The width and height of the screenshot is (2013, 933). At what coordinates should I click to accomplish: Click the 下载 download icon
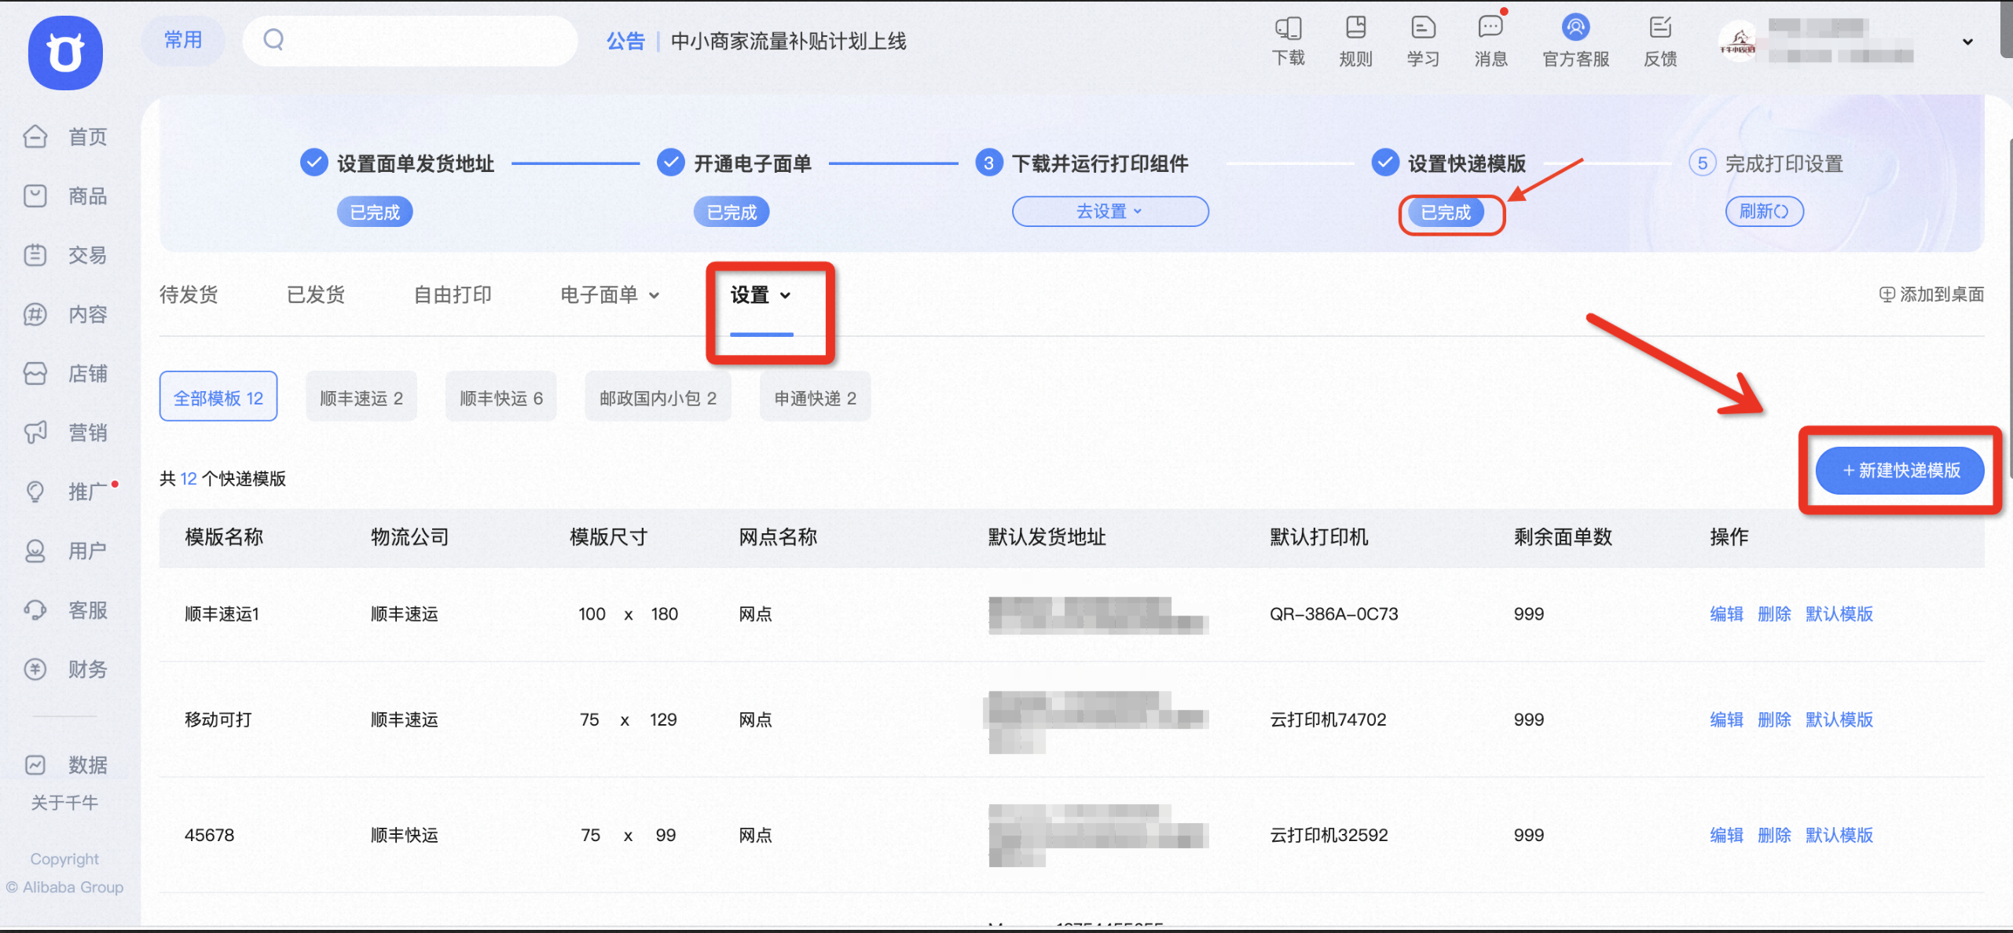(x=1289, y=41)
